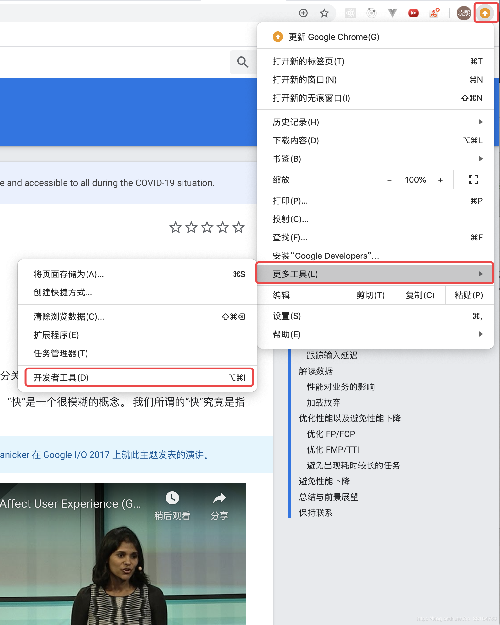Click the 粘贴(P) button
Image resolution: width=500 pixels, height=625 pixels.
click(469, 295)
